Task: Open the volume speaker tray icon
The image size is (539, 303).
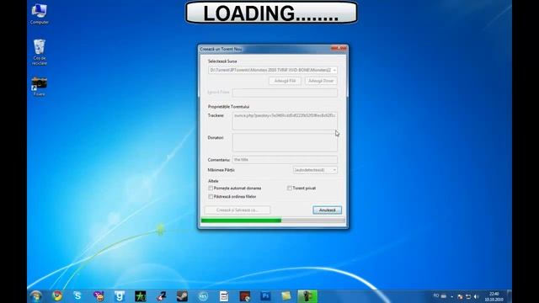Action: 477,296
